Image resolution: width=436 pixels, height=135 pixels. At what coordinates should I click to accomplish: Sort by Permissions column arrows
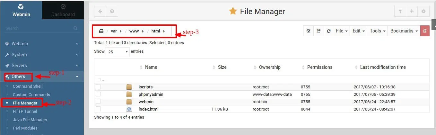tap(303, 67)
